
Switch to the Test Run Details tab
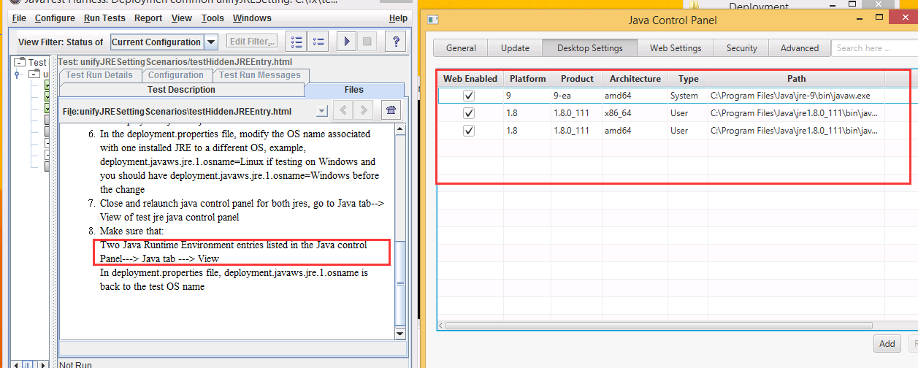(99, 75)
